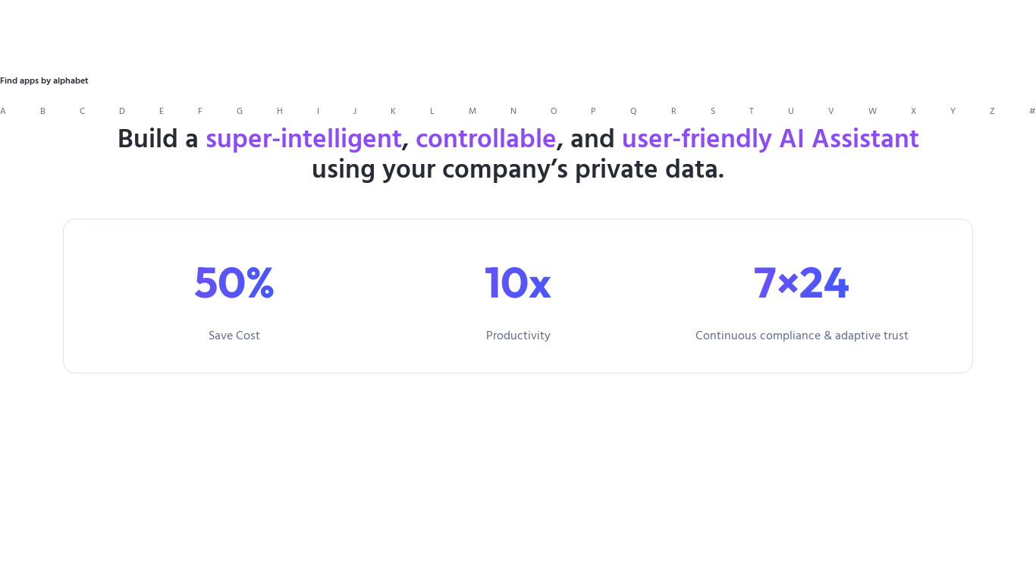Viewport: 1036px width, 583px height.
Task: Open apps listed under Q
Action: (633, 111)
